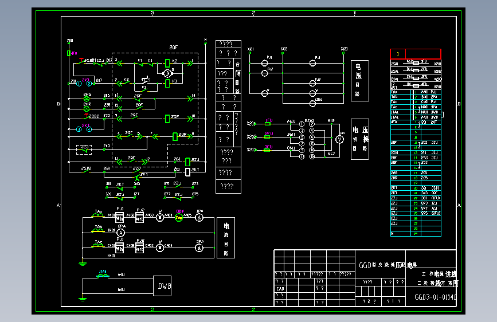Click the X203 terminal label in voltage circuit
This screenshot has height=322, width=497.
[251, 150]
